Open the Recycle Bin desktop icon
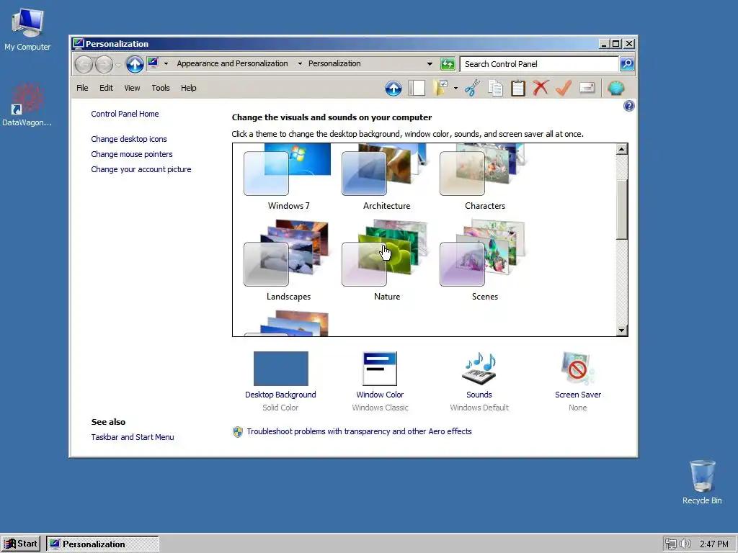The width and height of the screenshot is (738, 553). [702, 477]
